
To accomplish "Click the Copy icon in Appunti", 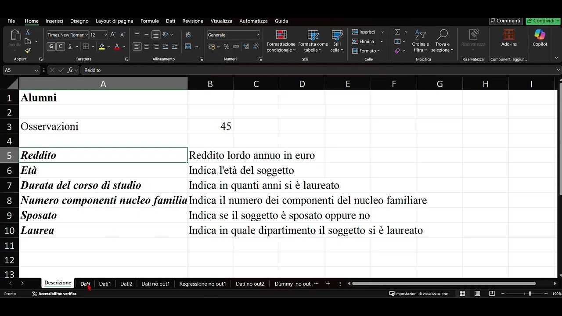I will 28,41.
